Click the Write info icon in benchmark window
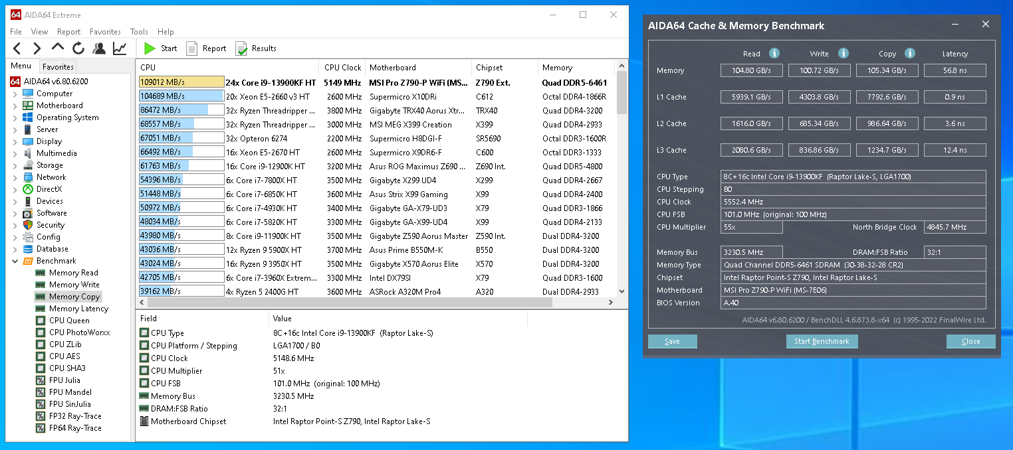The image size is (1013, 450). pos(844,54)
